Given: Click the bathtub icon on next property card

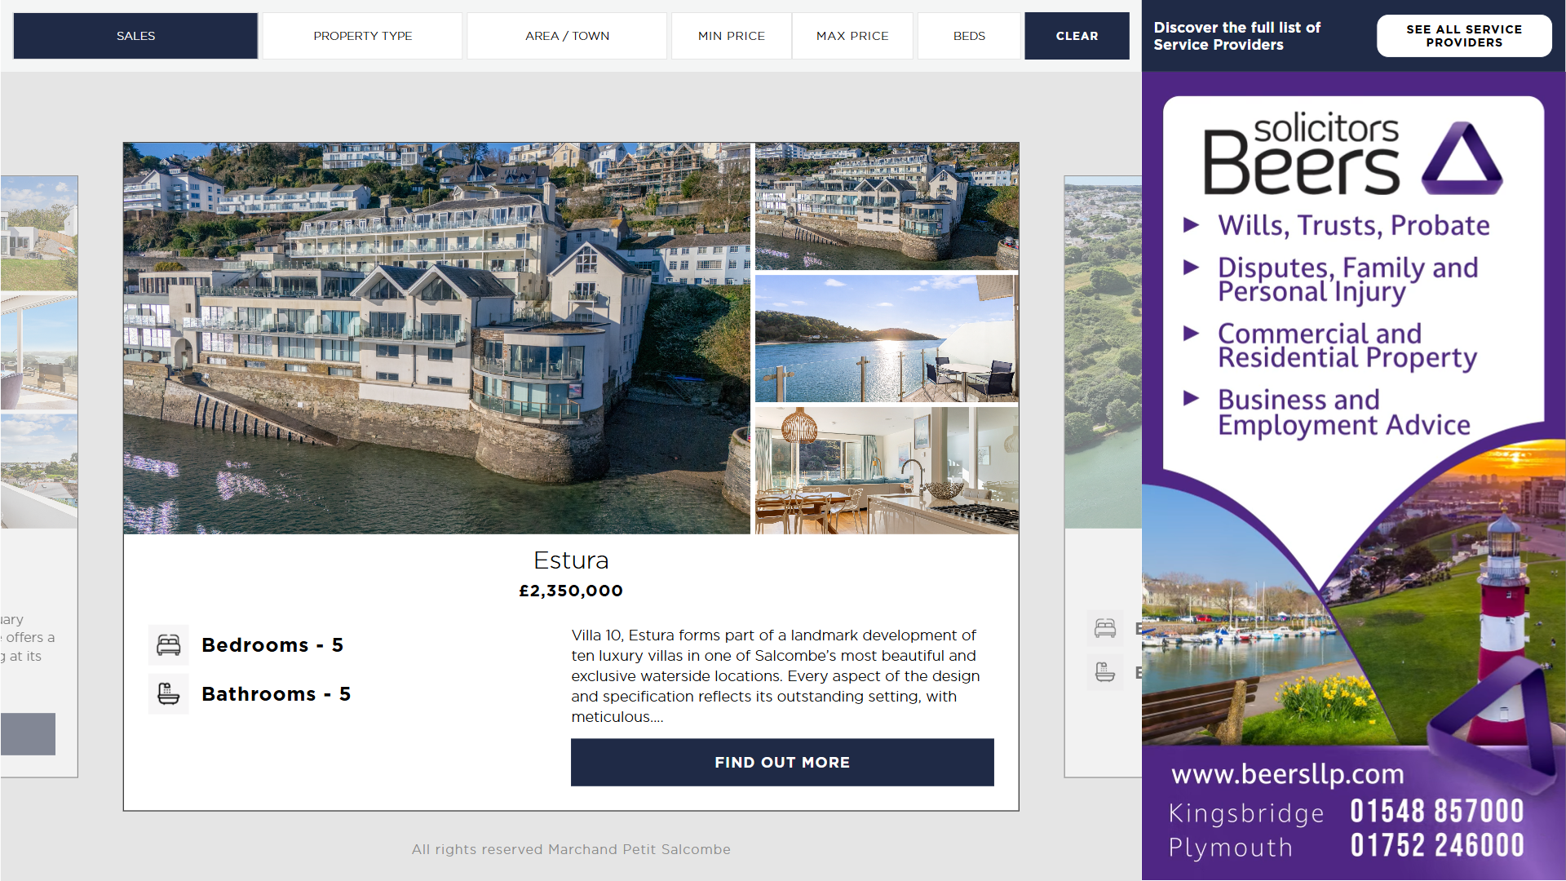Looking at the screenshot, I should (x=1105, y=673).
